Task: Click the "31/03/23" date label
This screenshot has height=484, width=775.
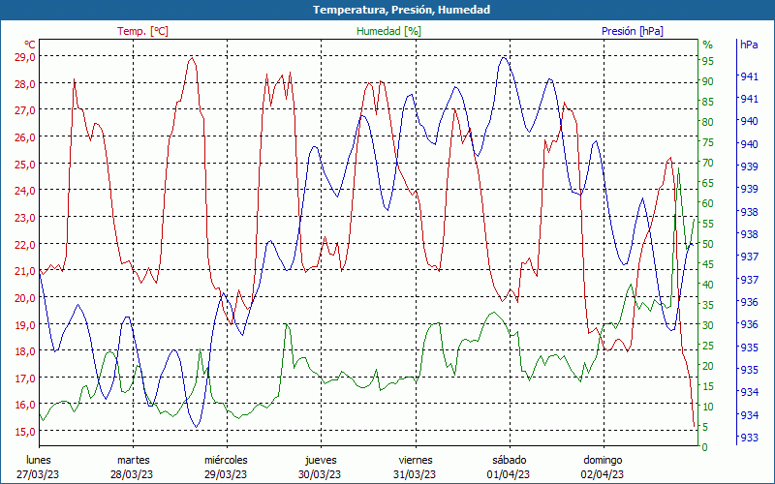Action: coord(415,474)
